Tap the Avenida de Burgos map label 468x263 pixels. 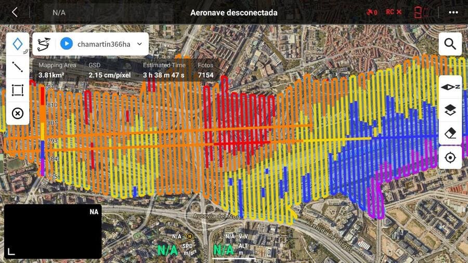coord(329,236)
